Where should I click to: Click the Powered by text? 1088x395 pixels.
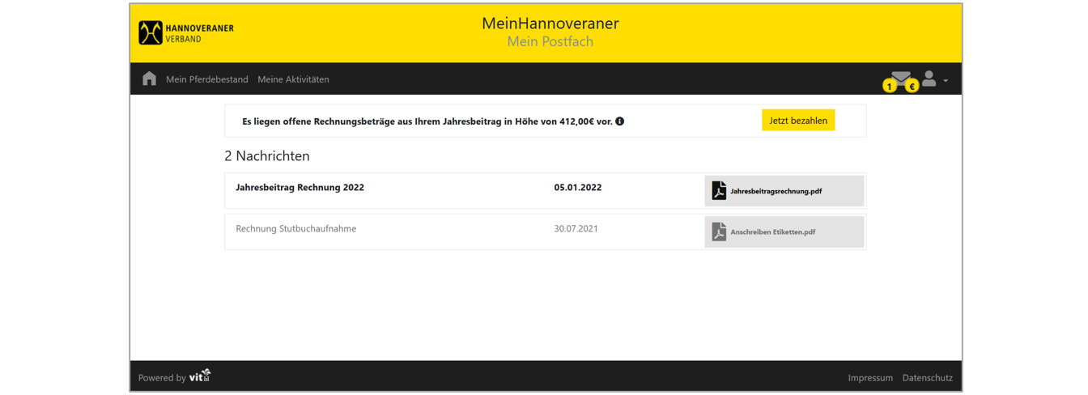pyautogui.click(x=162, y=378)
